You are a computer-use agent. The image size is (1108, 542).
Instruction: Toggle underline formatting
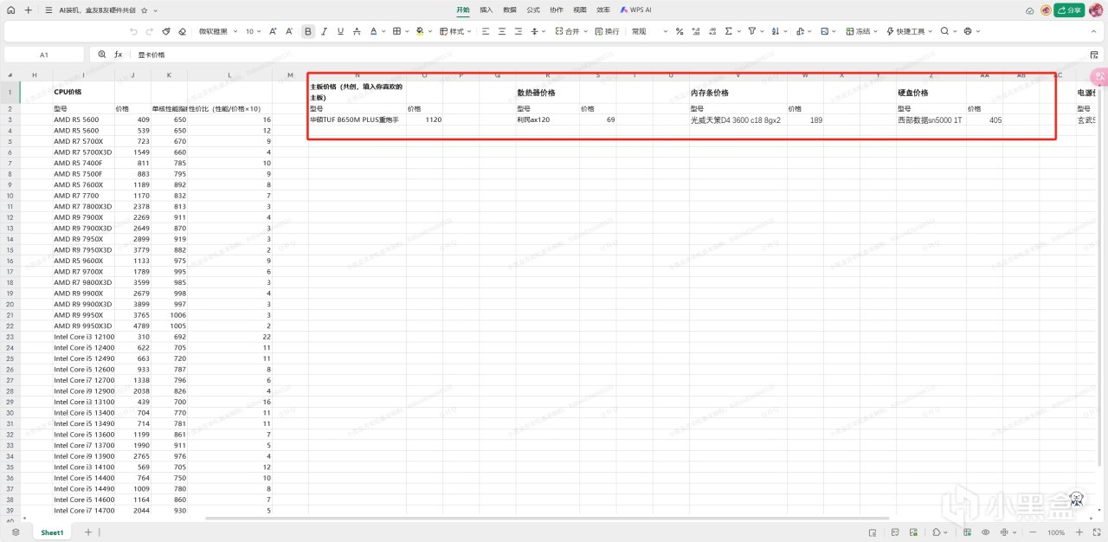[340, 31]
